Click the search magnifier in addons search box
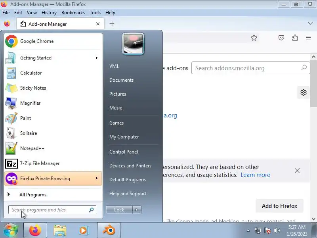Image resolution: width=317 pixels, height=238 pixels. (304, 67)
